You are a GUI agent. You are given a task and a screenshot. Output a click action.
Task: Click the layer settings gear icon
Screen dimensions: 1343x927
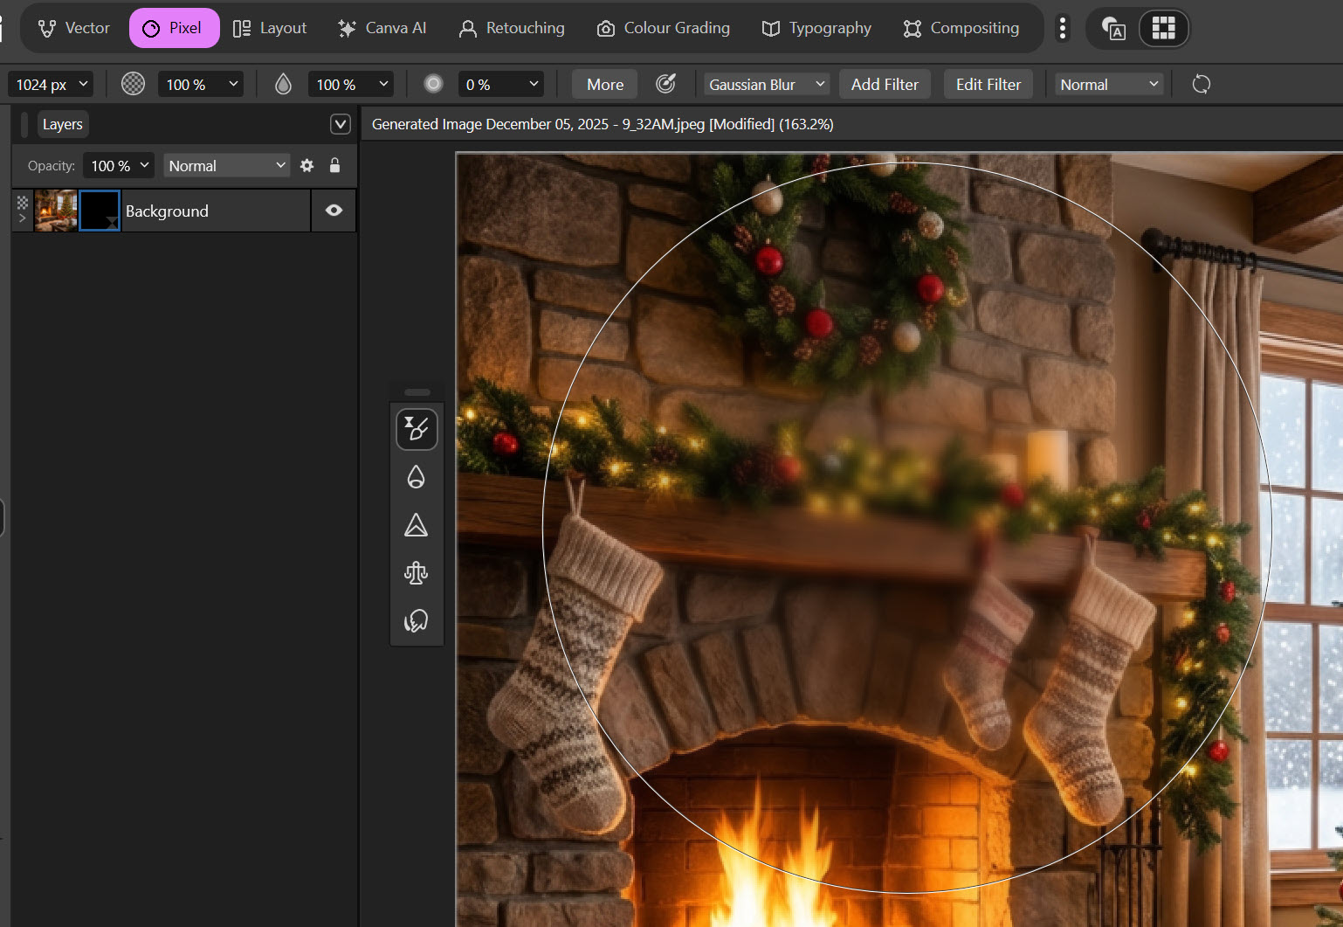coord(306,166)
